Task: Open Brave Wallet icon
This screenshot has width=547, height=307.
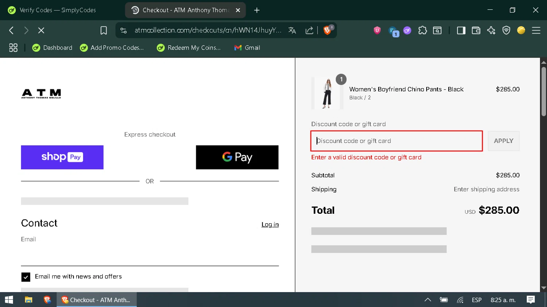Action: click(x=476, y=31)
